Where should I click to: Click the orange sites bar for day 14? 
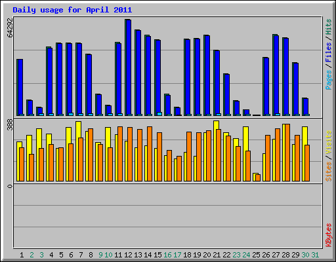tap(150, 154)
